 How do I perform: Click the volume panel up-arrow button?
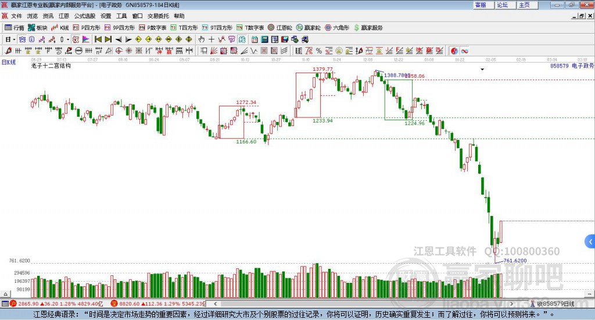pyautogui.click(x=5, y=294)
